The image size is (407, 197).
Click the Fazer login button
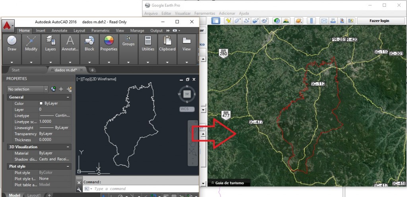coord(379,21)
